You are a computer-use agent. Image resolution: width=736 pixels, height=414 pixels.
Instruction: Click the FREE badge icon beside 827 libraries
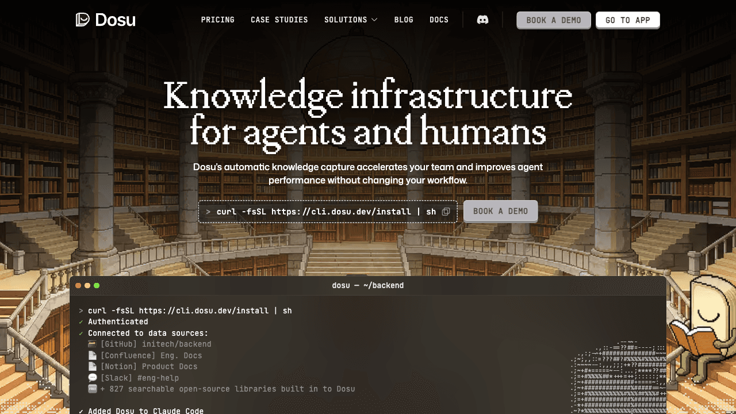point(93,389)
